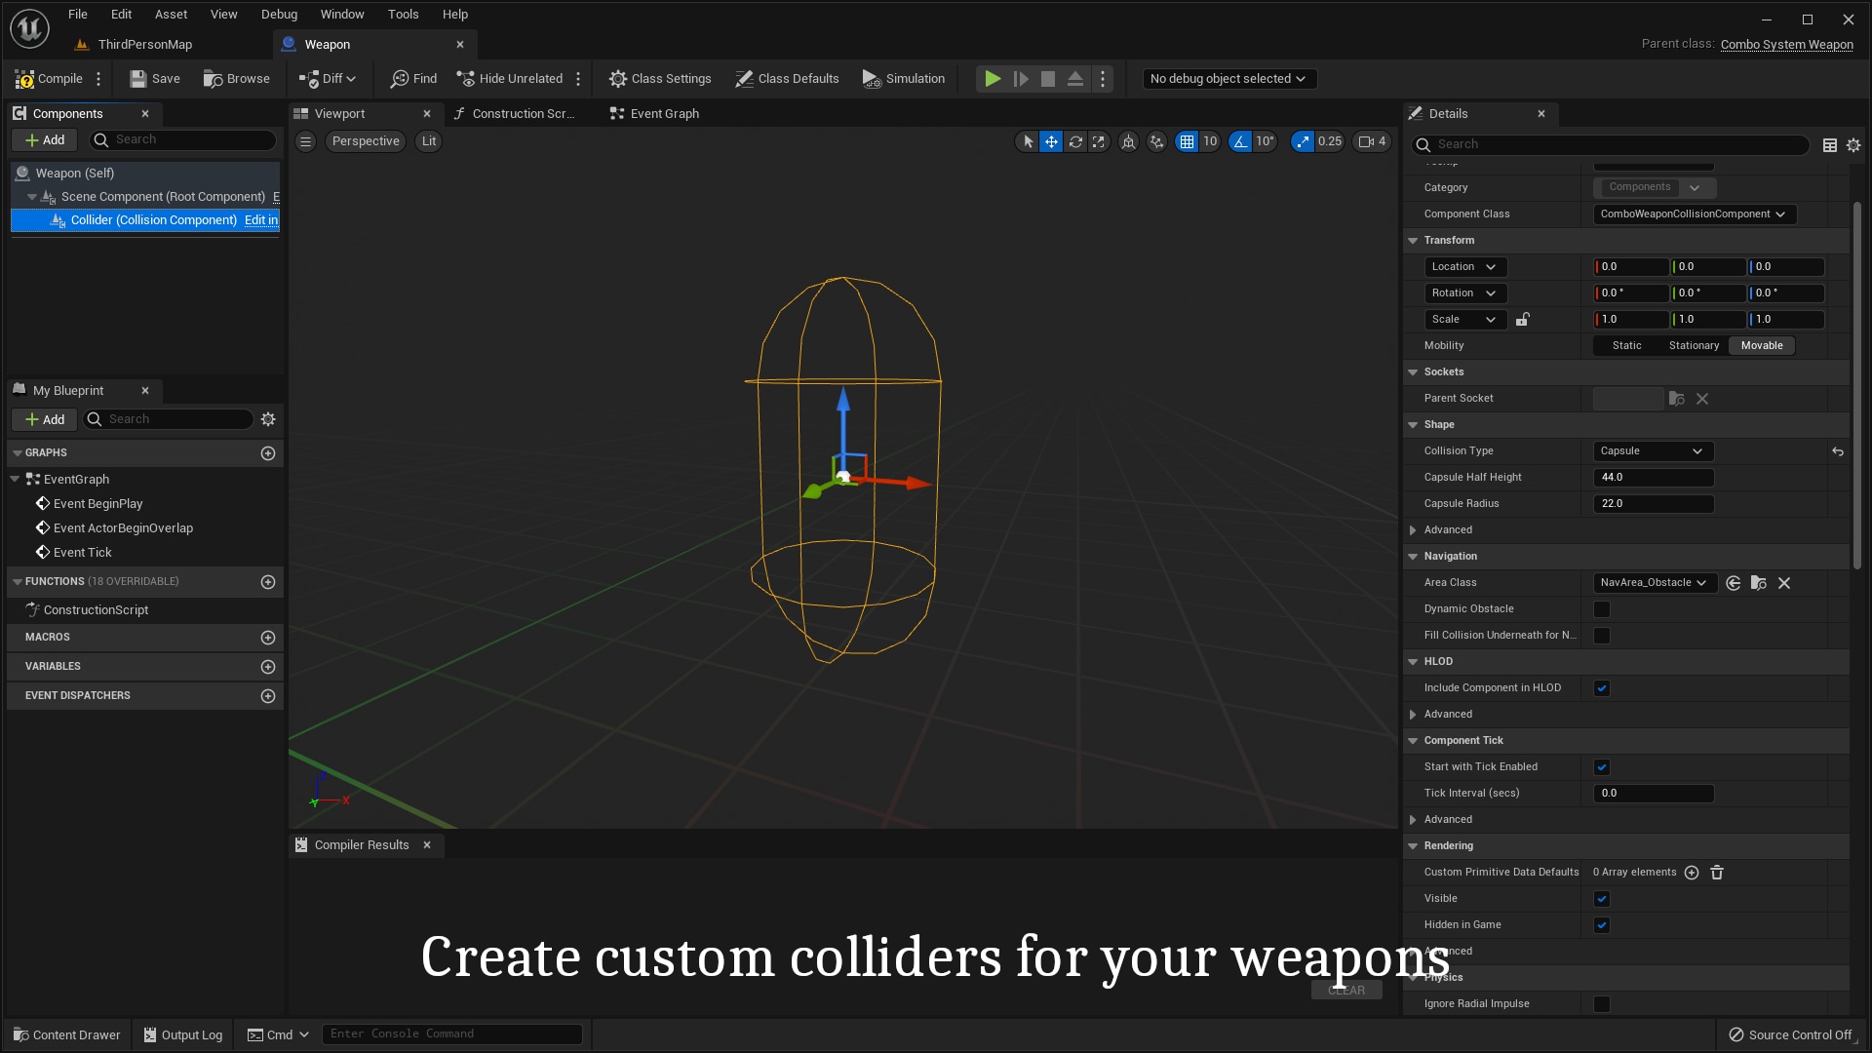Disable Start with Tick Enabled

tap(1601, 766)
